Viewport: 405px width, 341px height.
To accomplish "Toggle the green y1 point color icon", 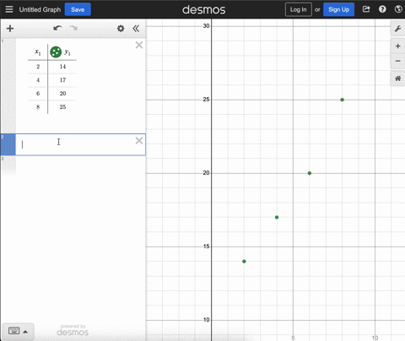I will click(56, 52).
